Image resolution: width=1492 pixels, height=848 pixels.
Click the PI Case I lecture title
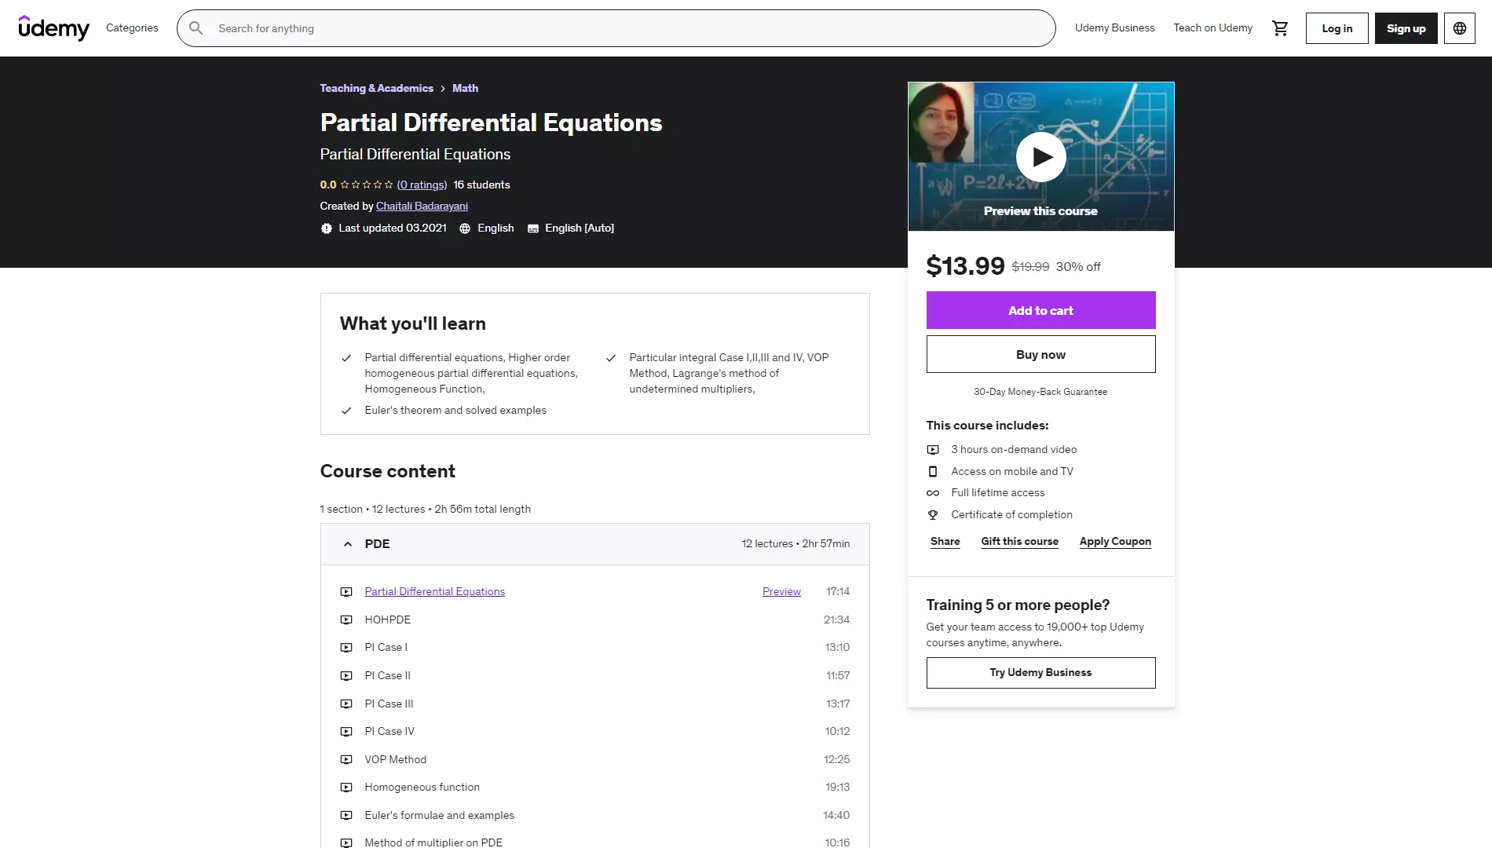pos(386,648)
